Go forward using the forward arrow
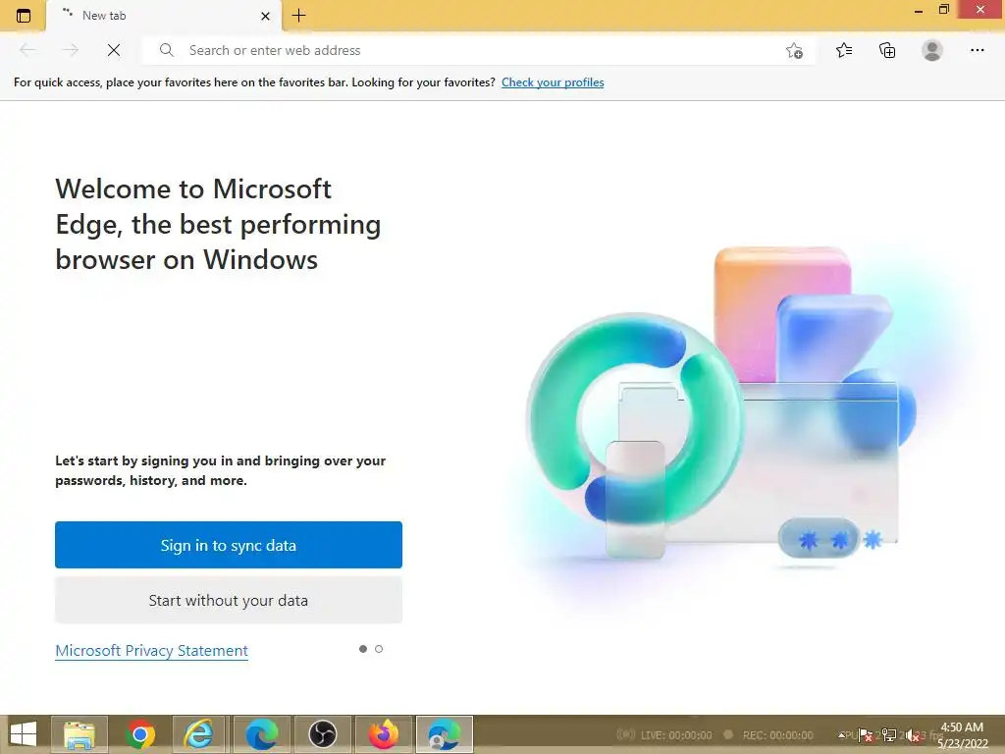1005x754 pixels. 71,50
